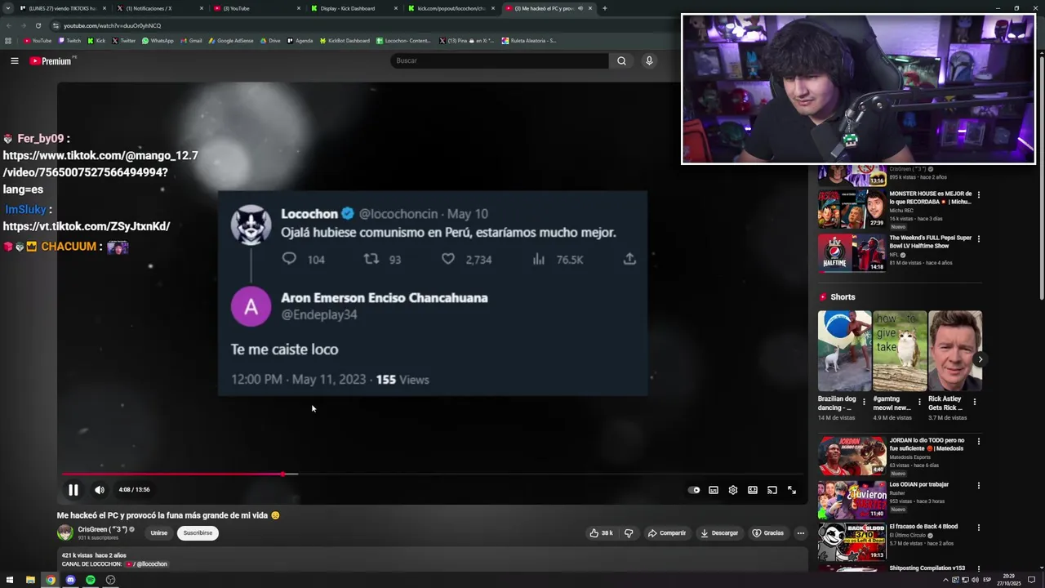Switch to the kick.com/popout/locochon tab
Screen dimensions: 1045x588
pos(451,8)
